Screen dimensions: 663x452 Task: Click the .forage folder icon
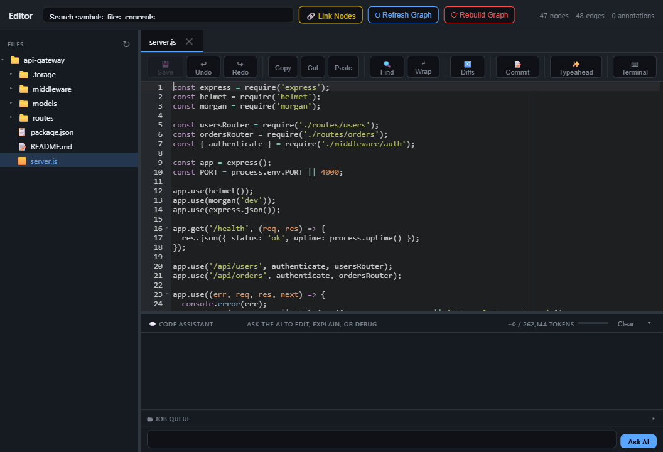pos(24,75)
